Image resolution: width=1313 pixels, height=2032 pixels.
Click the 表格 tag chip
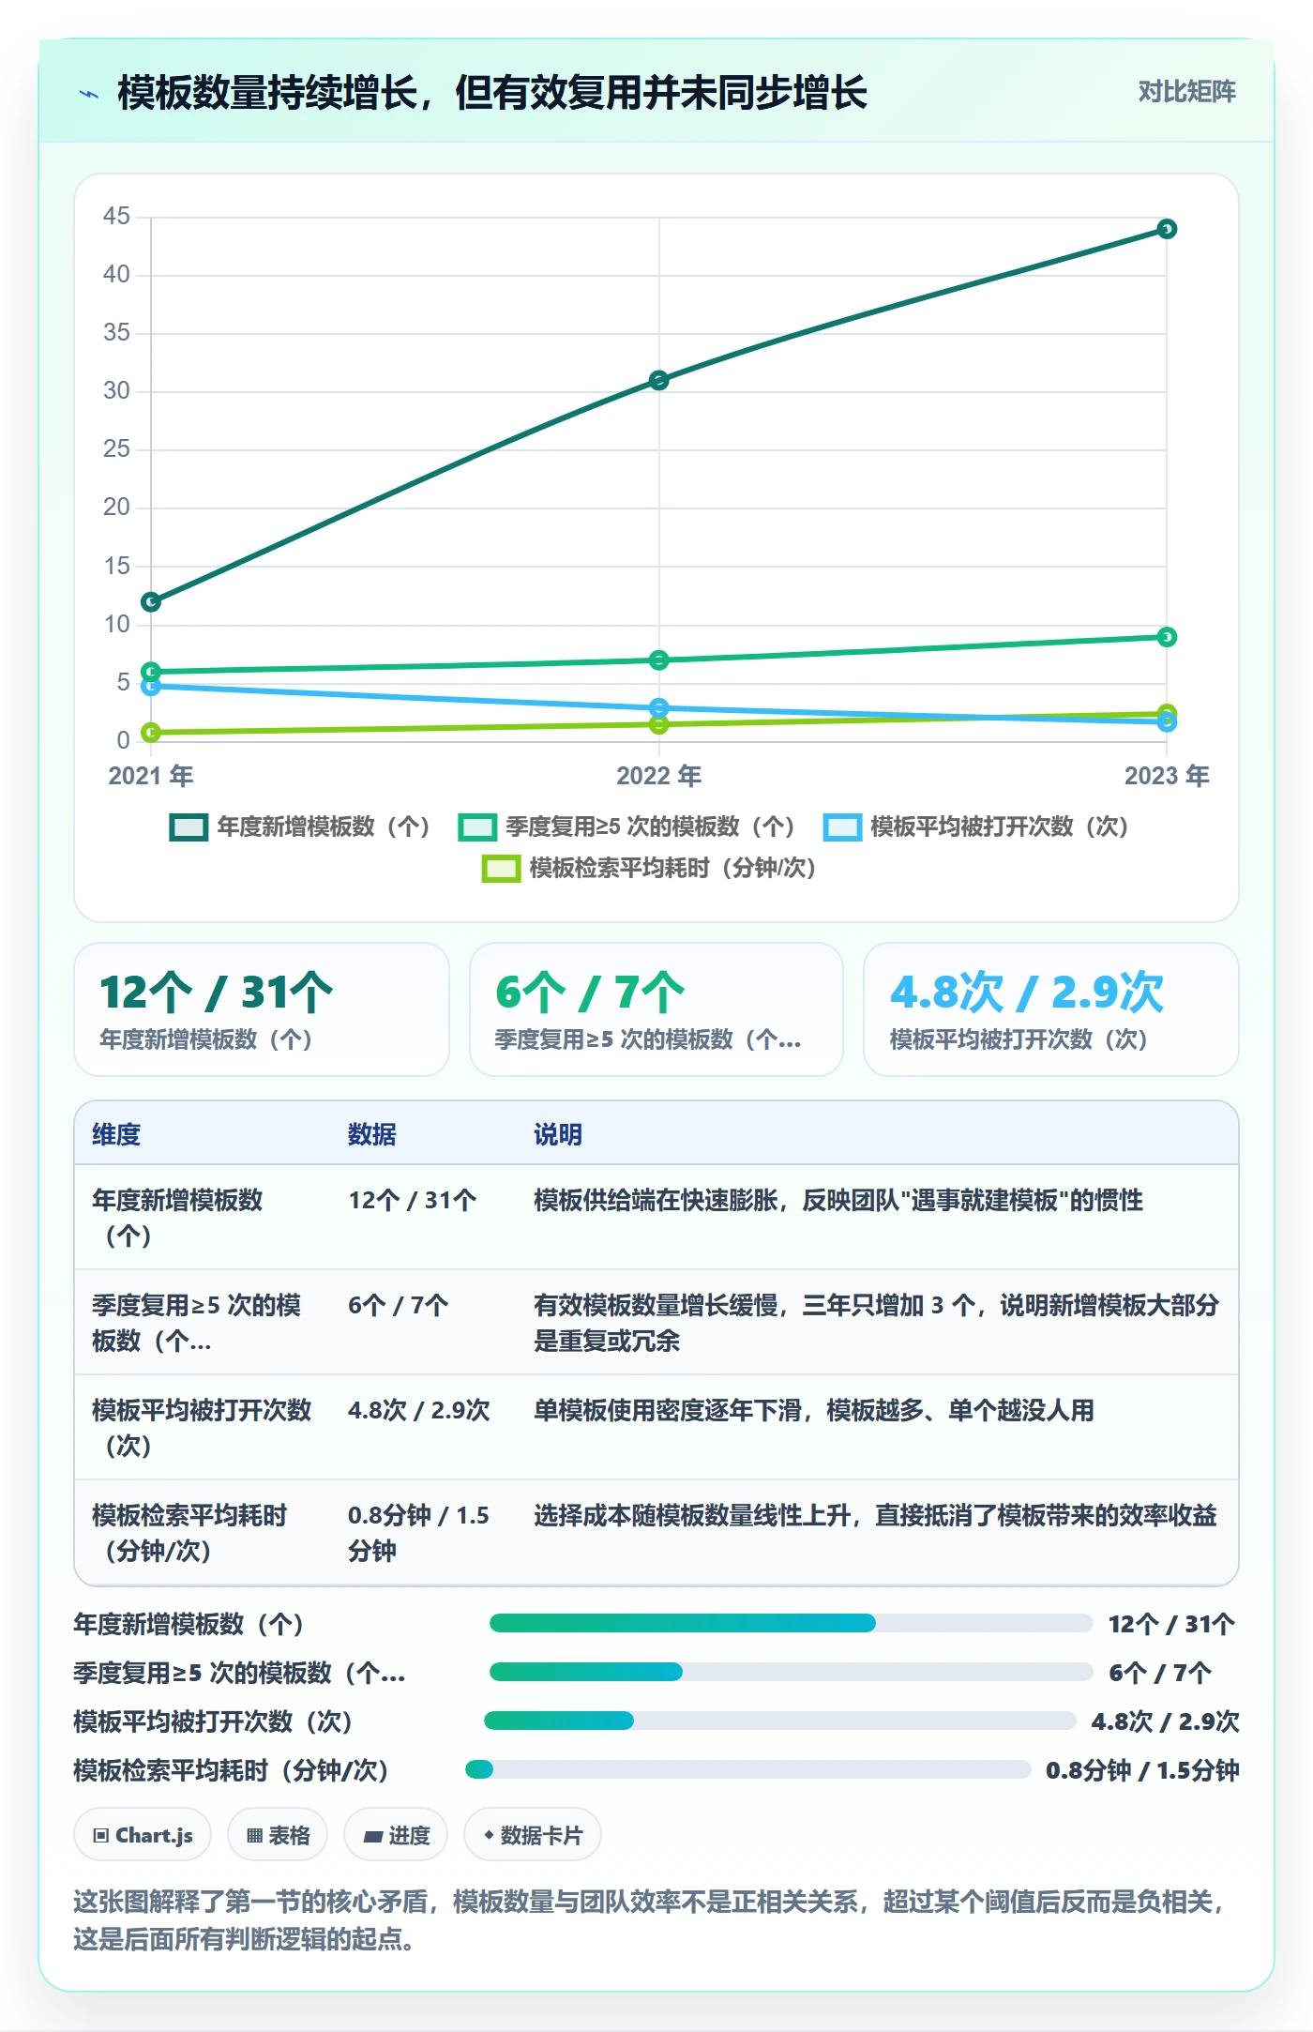point(278,1835)
